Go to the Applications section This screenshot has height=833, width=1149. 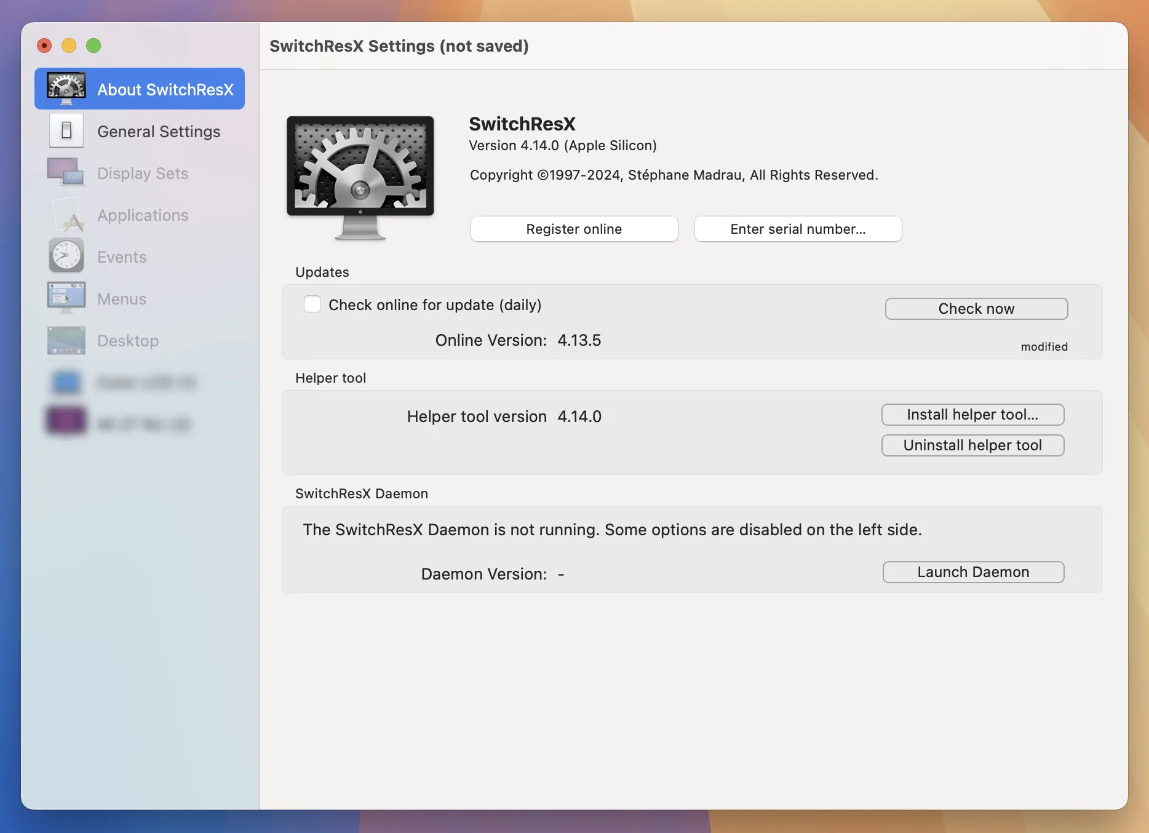pyautogui.click(x=140, y=215)
